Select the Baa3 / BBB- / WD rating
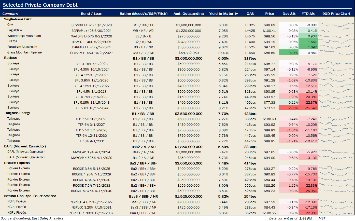The image size is (355, 221). (144, 213)
